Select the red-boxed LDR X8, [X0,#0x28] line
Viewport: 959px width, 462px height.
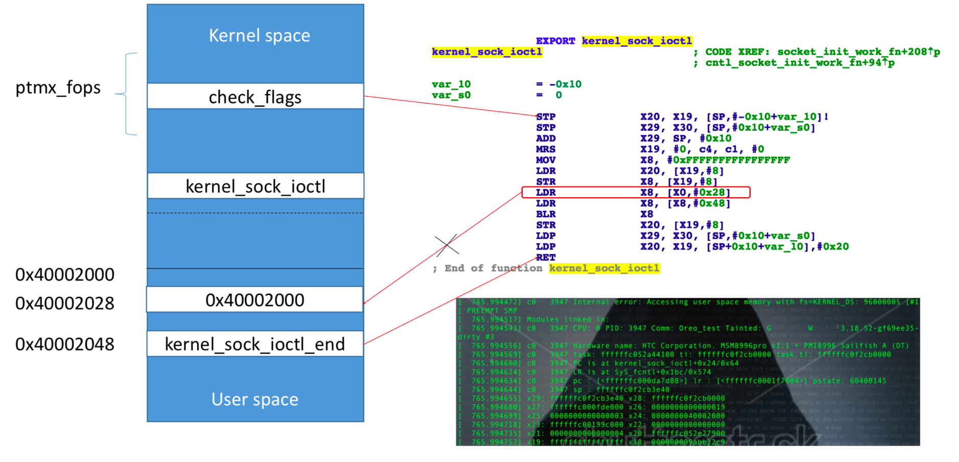coord(636,192)
